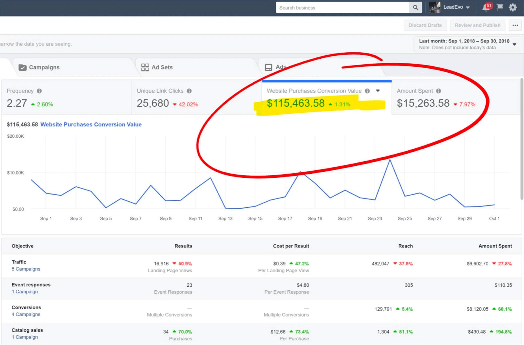Expand the Website Purchases Conversion Value metric dropdown

[x=378, y=91]
